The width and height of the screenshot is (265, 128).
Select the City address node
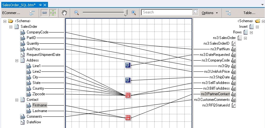[x=35, y=77]
